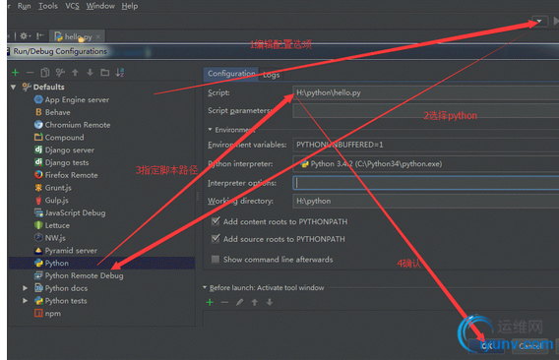Edit Working directory field
Viewport: 559px width, 360px height.
coord(426,201)
